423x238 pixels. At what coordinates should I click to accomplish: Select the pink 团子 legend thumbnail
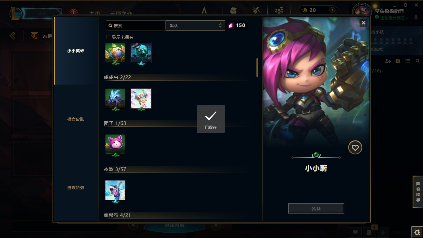coord(115,144)
